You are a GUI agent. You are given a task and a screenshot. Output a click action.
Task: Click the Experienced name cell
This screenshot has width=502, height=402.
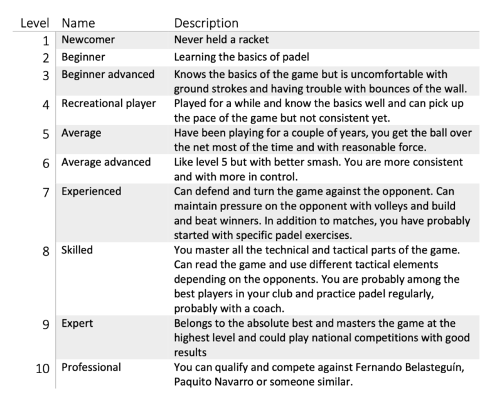pyautogui.click(x=91, y=192)
